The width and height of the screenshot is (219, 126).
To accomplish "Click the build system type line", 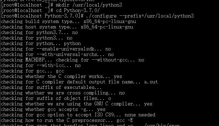I will coord(68,22).
